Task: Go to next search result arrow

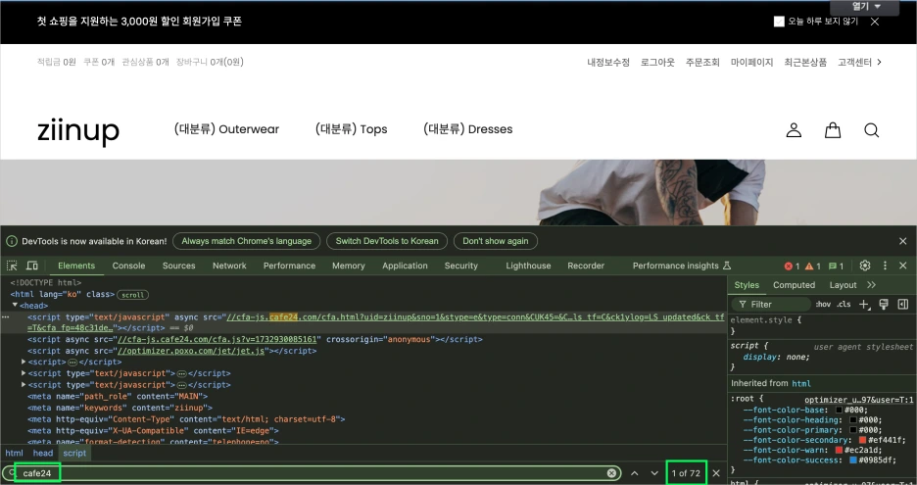Action: click(x=654, y=472)
